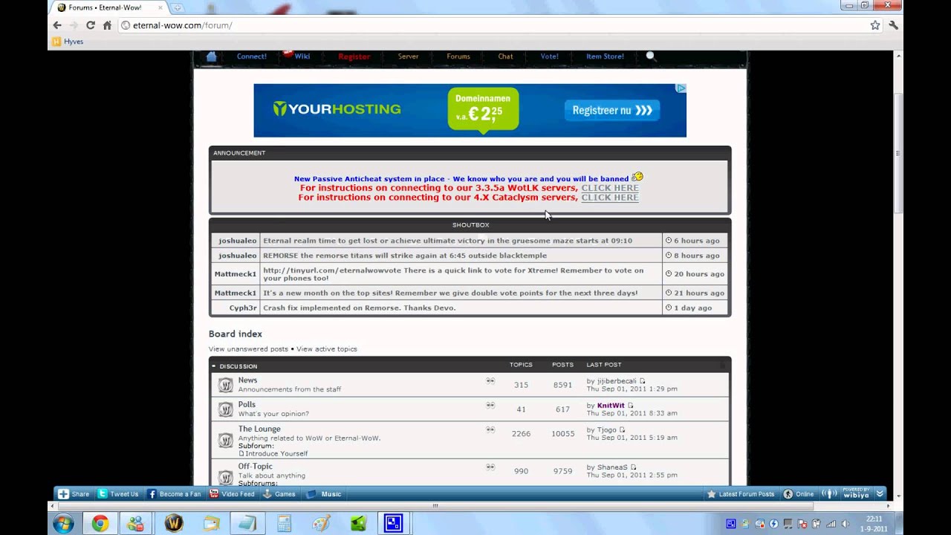Click the Online users indicator
The height and width of the screenshot is (535, 951).
tap(799, 494)
